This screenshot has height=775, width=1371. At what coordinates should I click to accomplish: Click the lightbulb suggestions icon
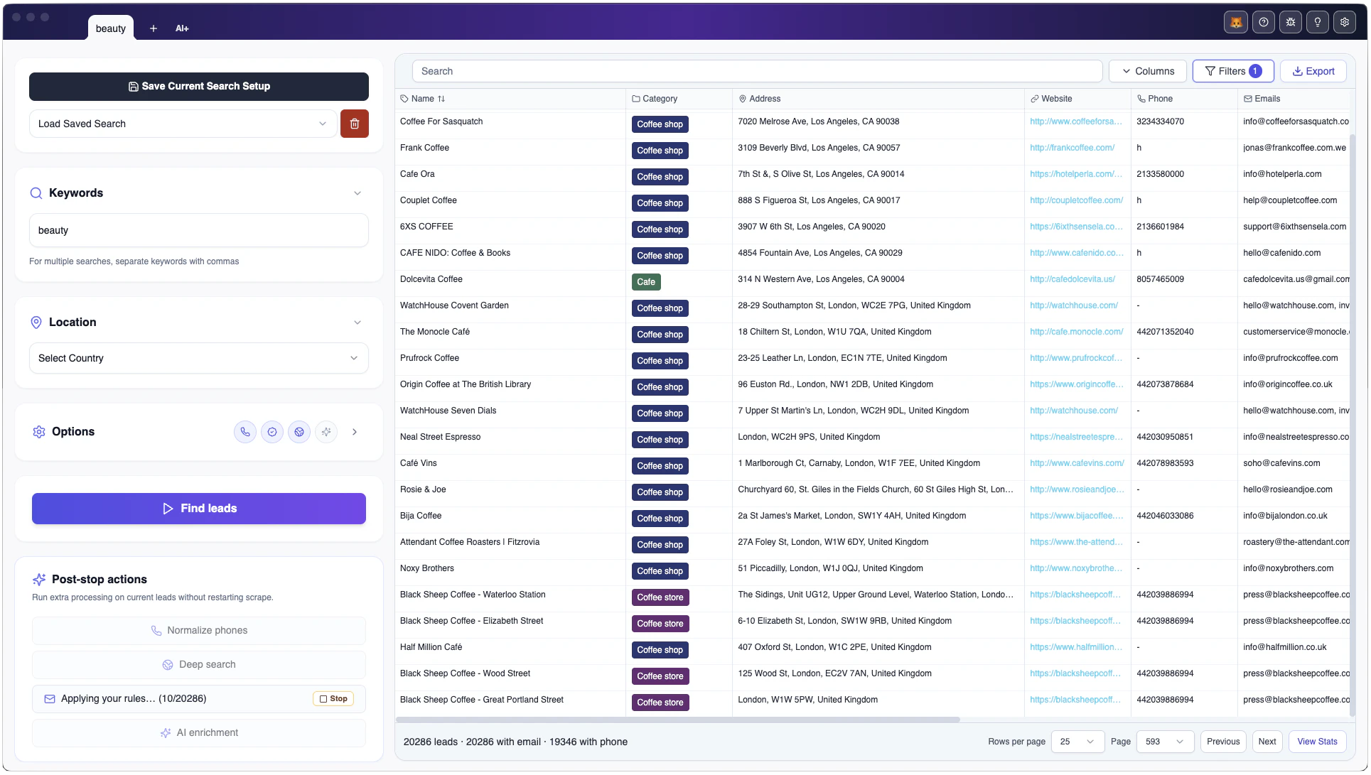tap(1317, 22)
